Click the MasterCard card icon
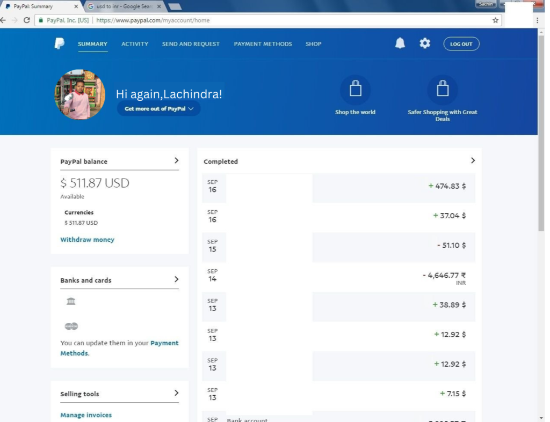The width and height of the screenshot is (550, 422). pyautogui.click(x=71, y=326)
